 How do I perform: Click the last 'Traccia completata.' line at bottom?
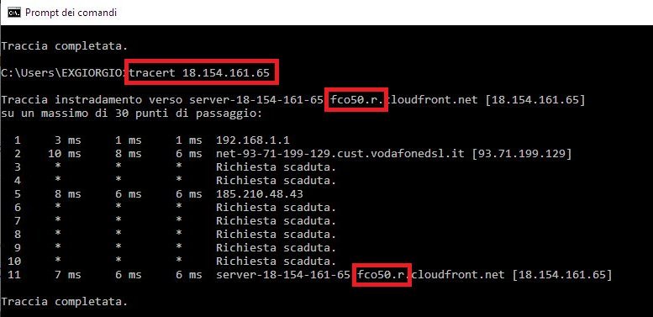(x=64, y=302)
